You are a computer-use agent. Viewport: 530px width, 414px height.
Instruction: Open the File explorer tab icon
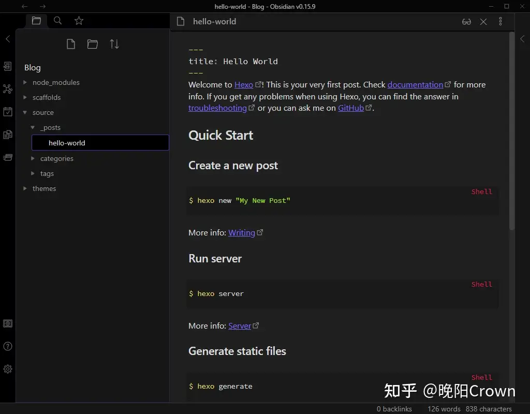37,21
